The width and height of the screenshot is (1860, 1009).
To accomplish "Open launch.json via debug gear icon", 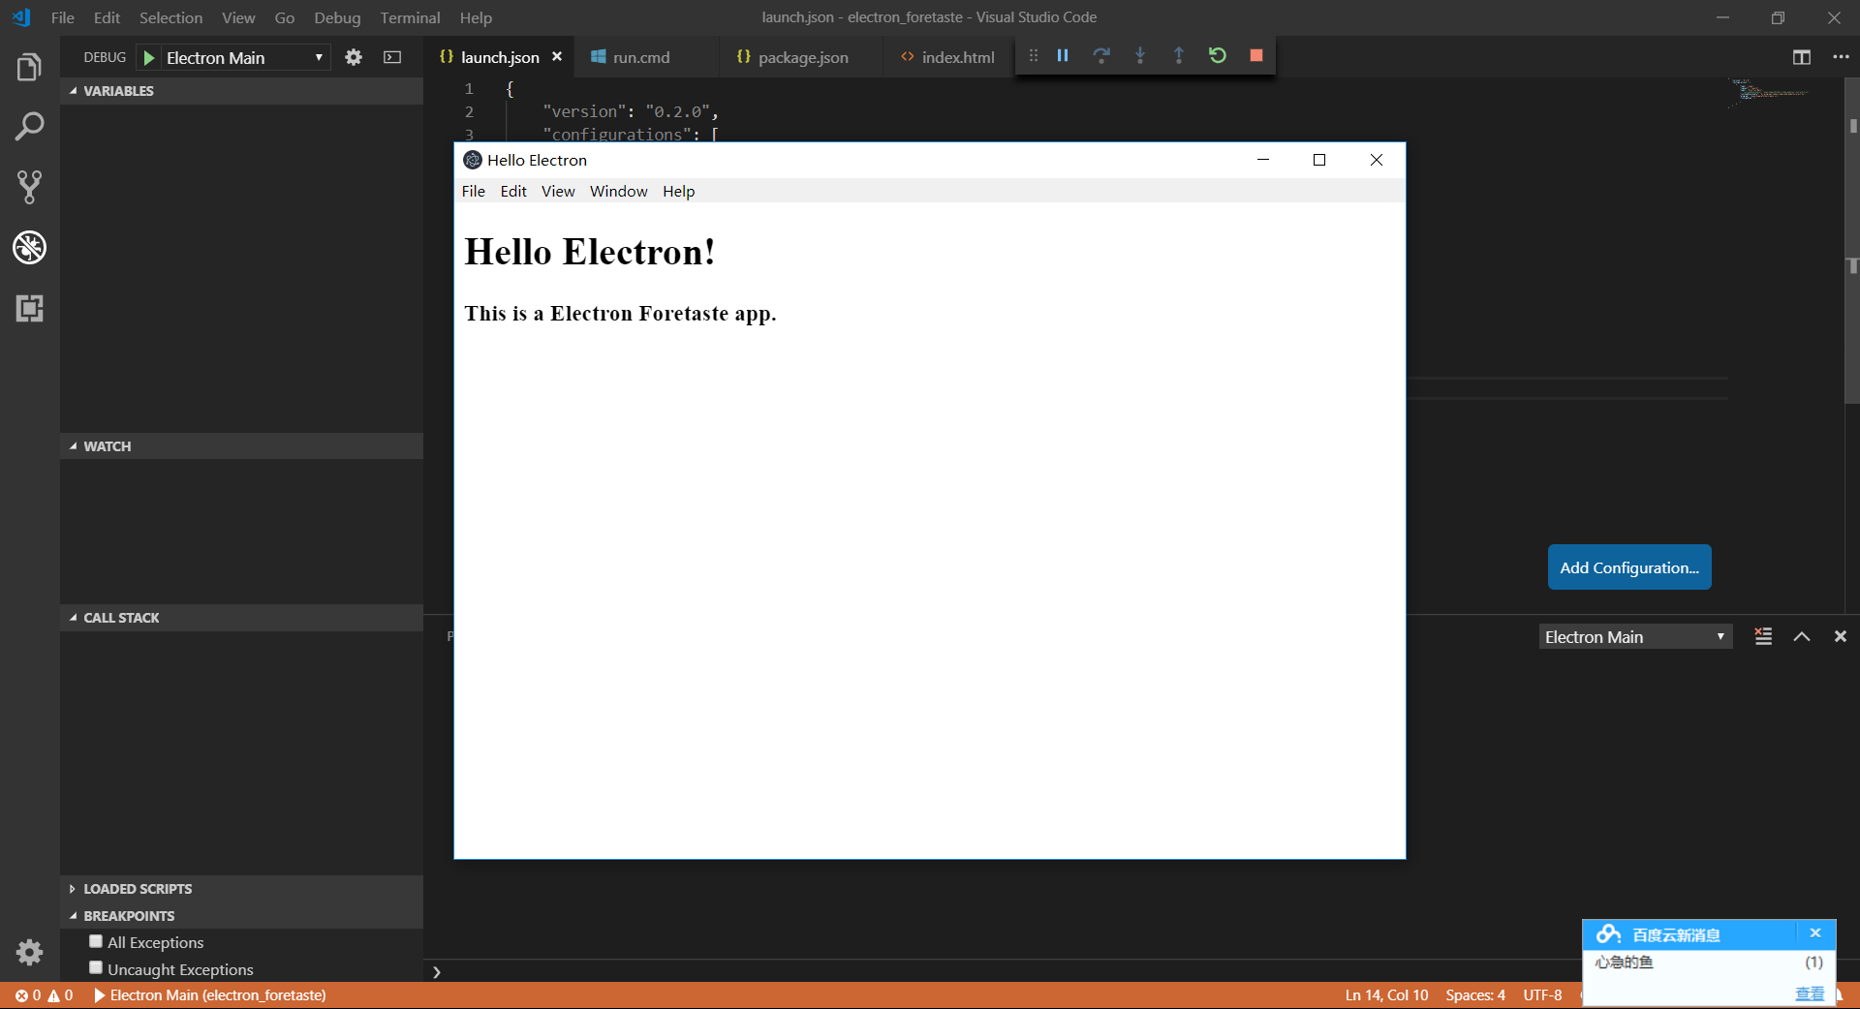I will 354,58.
